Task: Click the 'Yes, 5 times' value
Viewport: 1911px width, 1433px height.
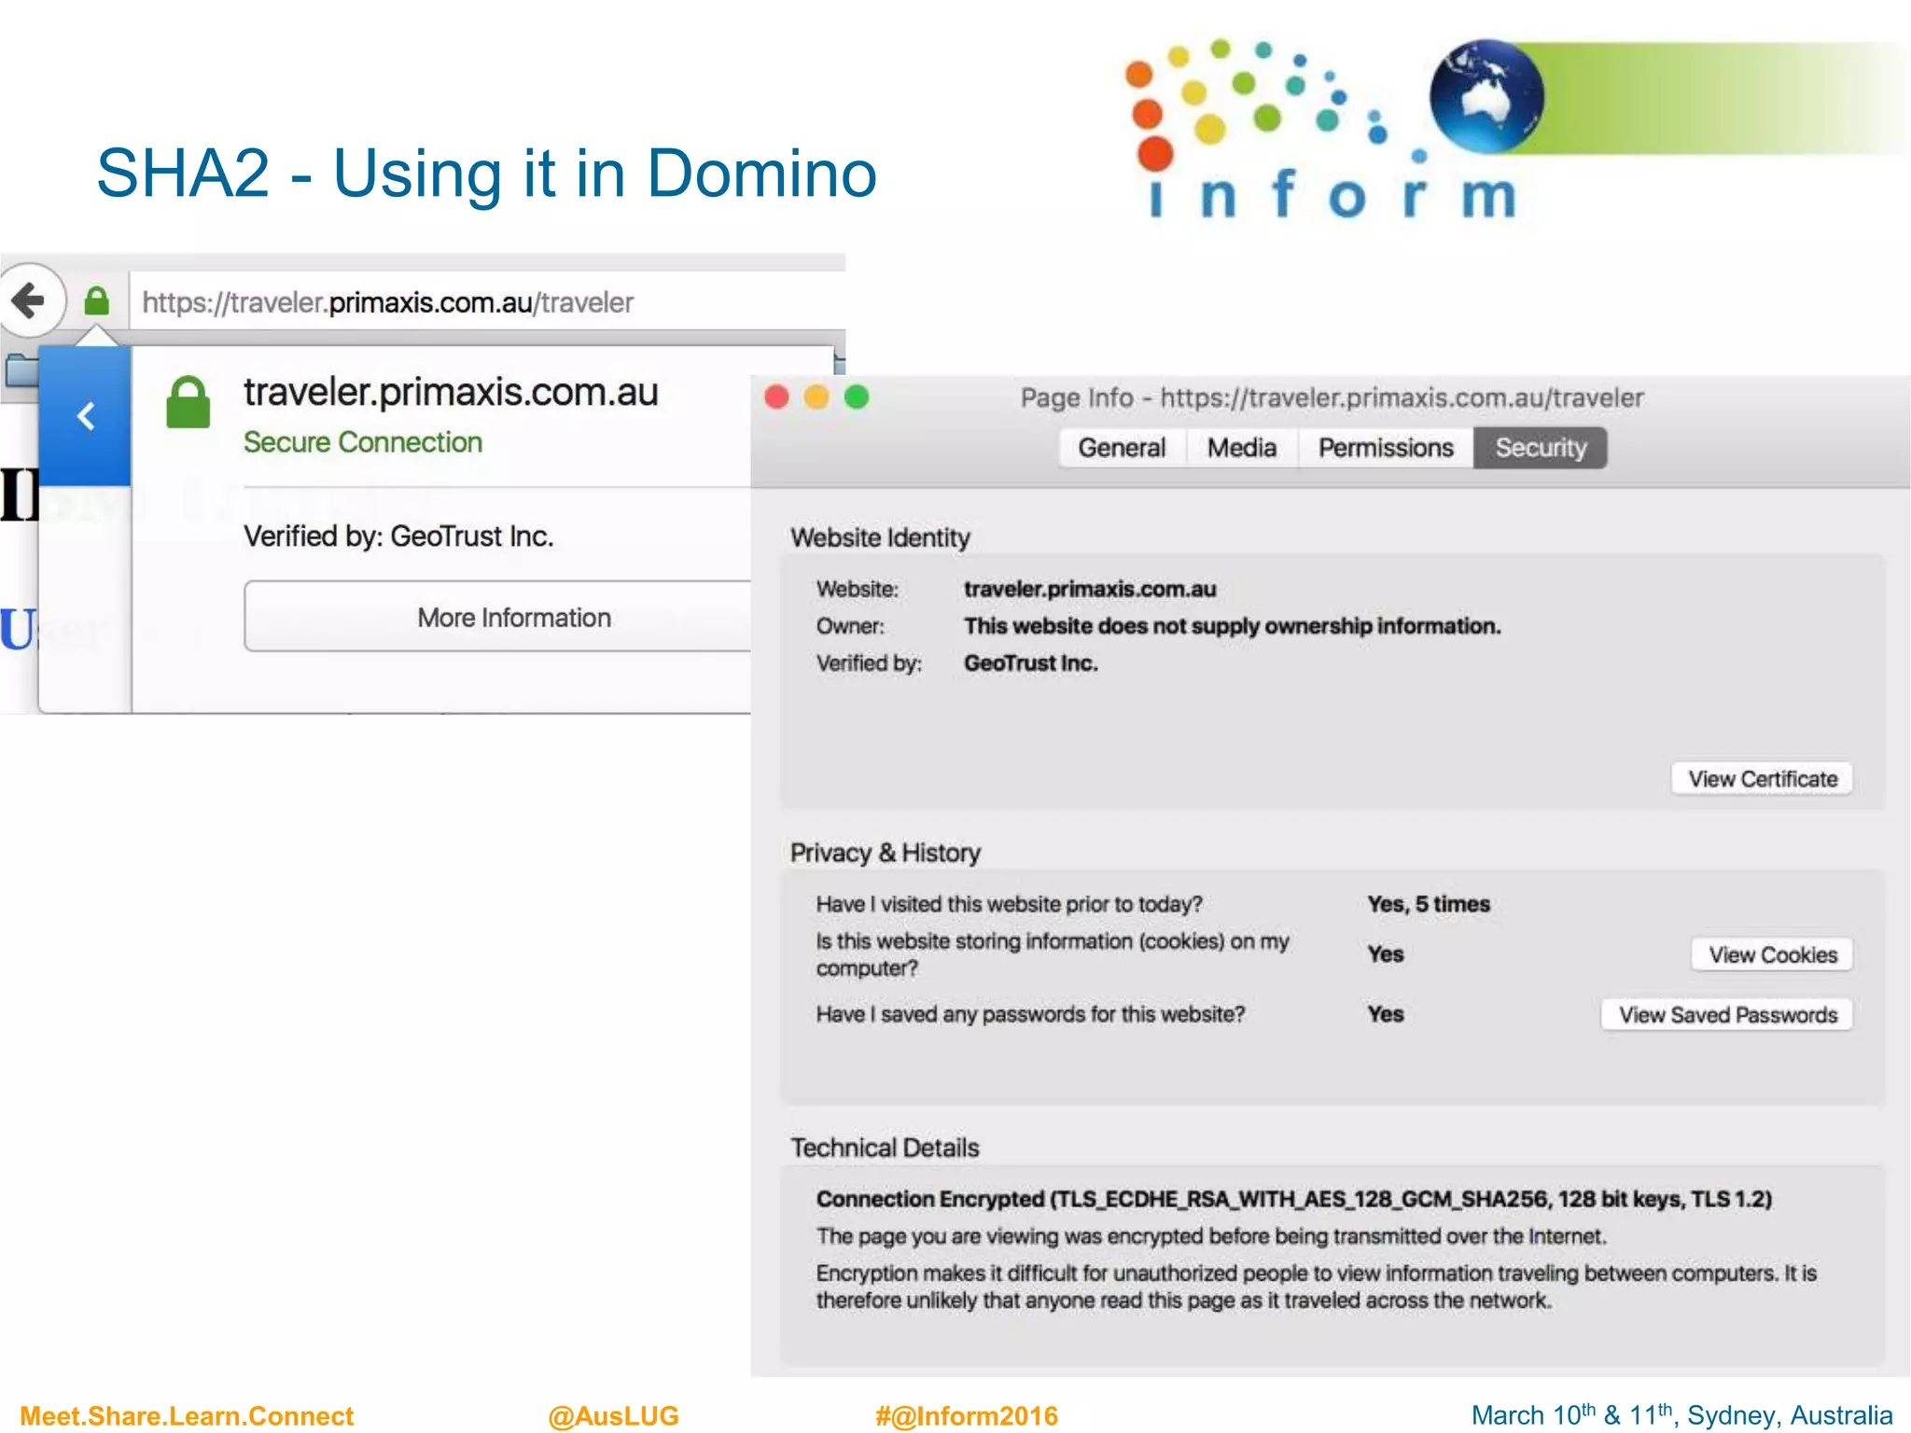Action: pyautogui.click(x=1429, y=904)
